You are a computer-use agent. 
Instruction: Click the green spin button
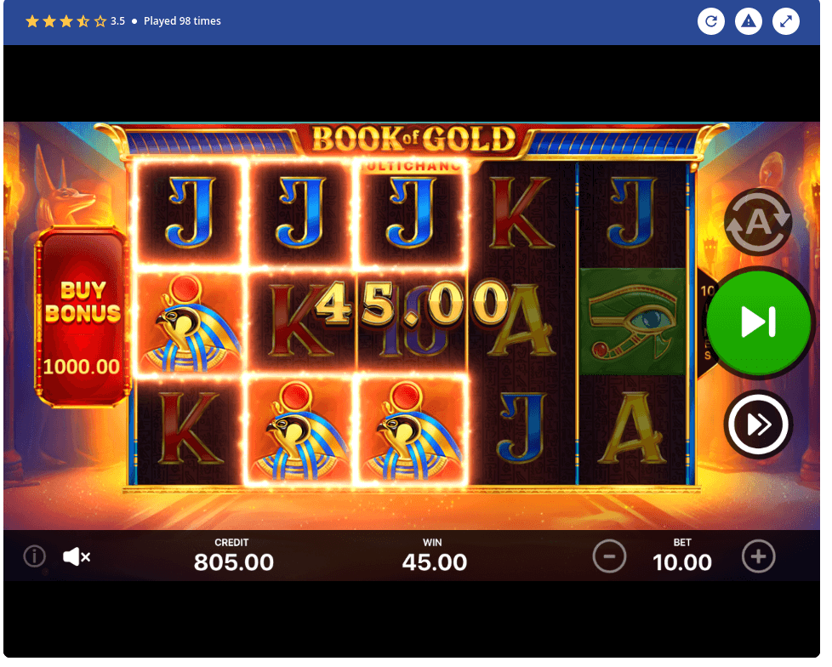click(x=758, y=322)
